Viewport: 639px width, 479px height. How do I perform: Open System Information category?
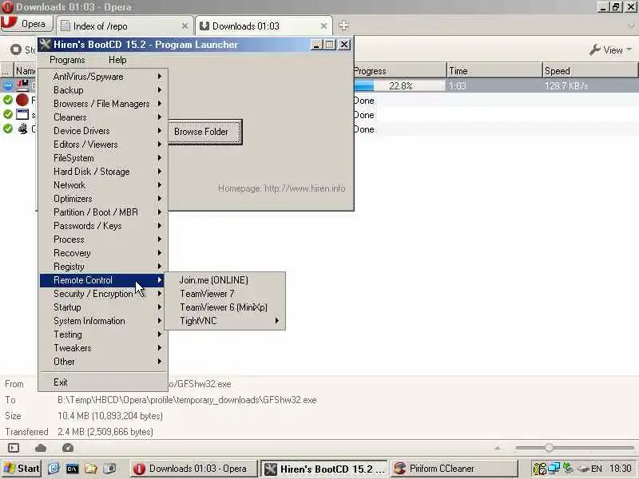click(104, 321)
